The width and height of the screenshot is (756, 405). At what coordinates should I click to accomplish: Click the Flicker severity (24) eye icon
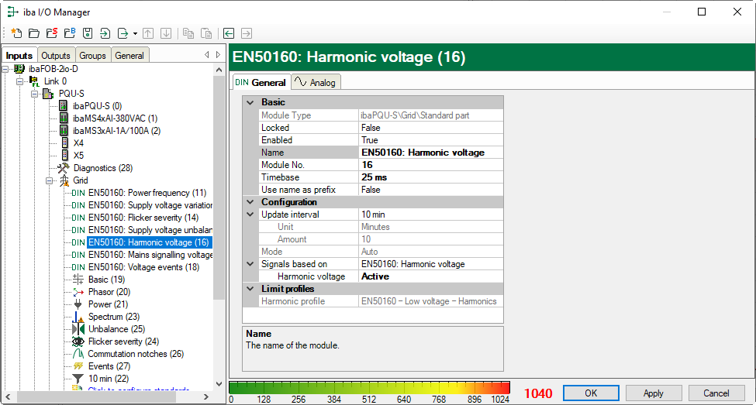click(78, 342)
